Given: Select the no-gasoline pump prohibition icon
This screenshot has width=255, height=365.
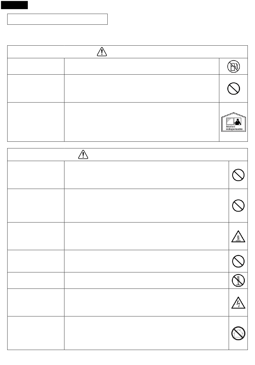Looking at the screenshot, I should [234, 66].
